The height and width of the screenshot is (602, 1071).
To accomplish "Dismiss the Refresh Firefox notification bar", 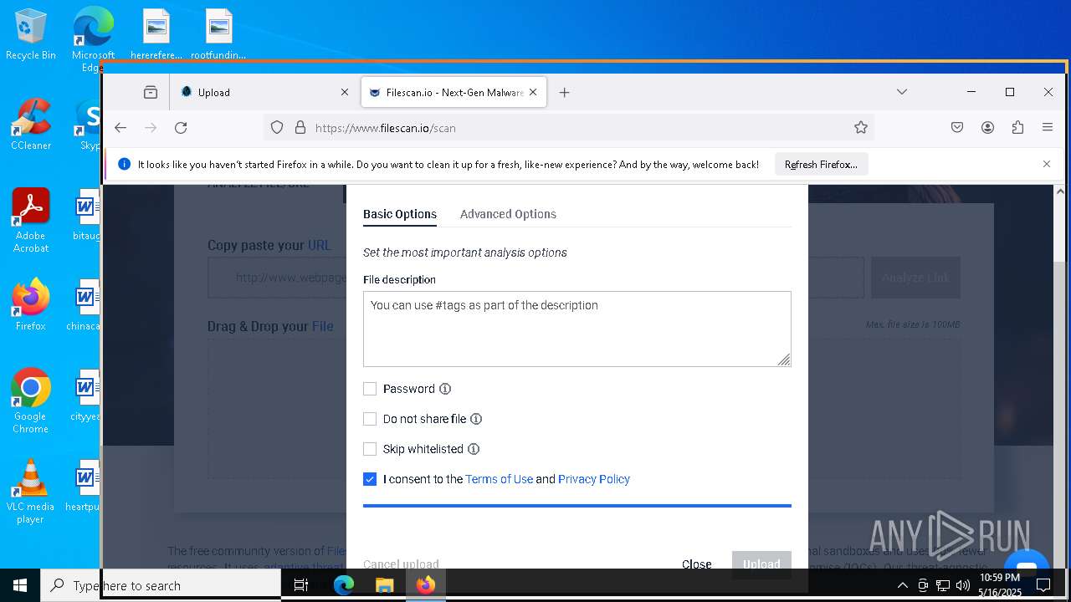I will pyautogui.click(x=1046, y=164).
